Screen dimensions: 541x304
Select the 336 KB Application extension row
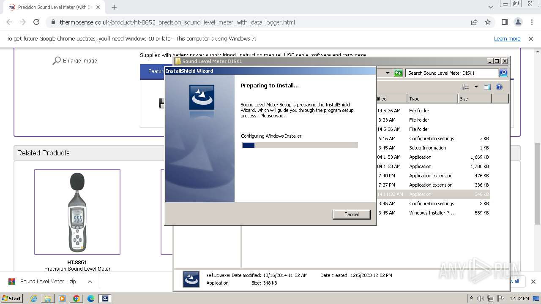click(x=433, y=185)
